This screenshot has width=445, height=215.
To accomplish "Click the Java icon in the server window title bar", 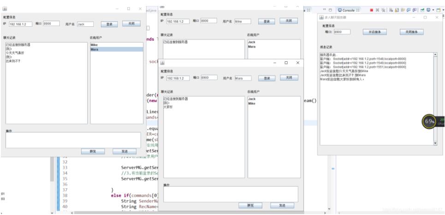I will point(321,18).
